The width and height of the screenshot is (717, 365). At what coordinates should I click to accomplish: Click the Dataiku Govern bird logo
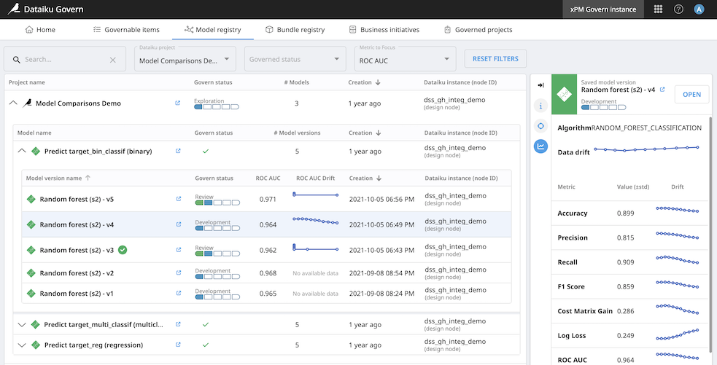14,9
